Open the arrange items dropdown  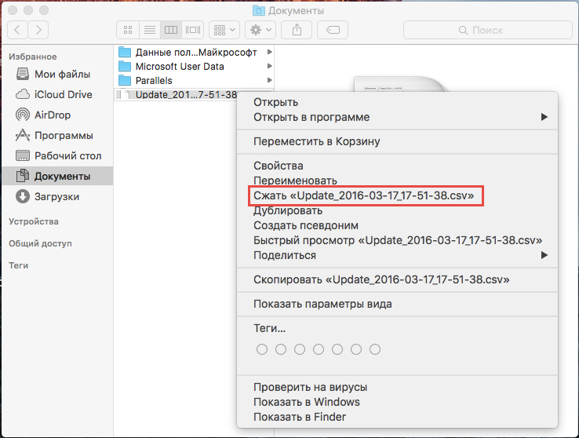point(224,30)
